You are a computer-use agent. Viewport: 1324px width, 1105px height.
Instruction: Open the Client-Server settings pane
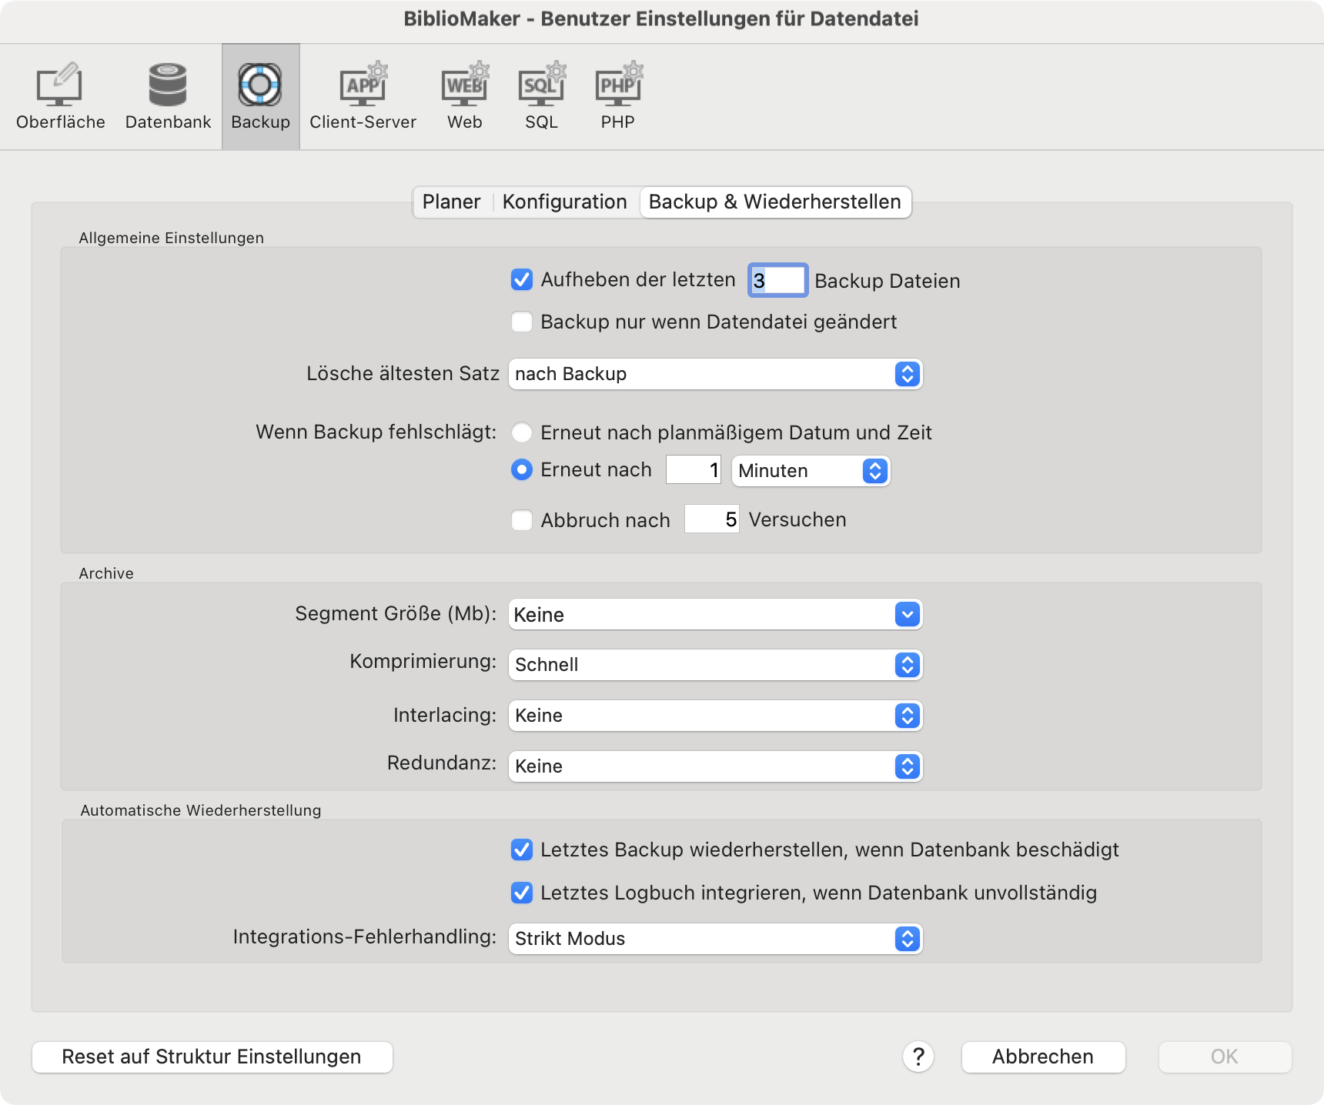coord(363,96)
